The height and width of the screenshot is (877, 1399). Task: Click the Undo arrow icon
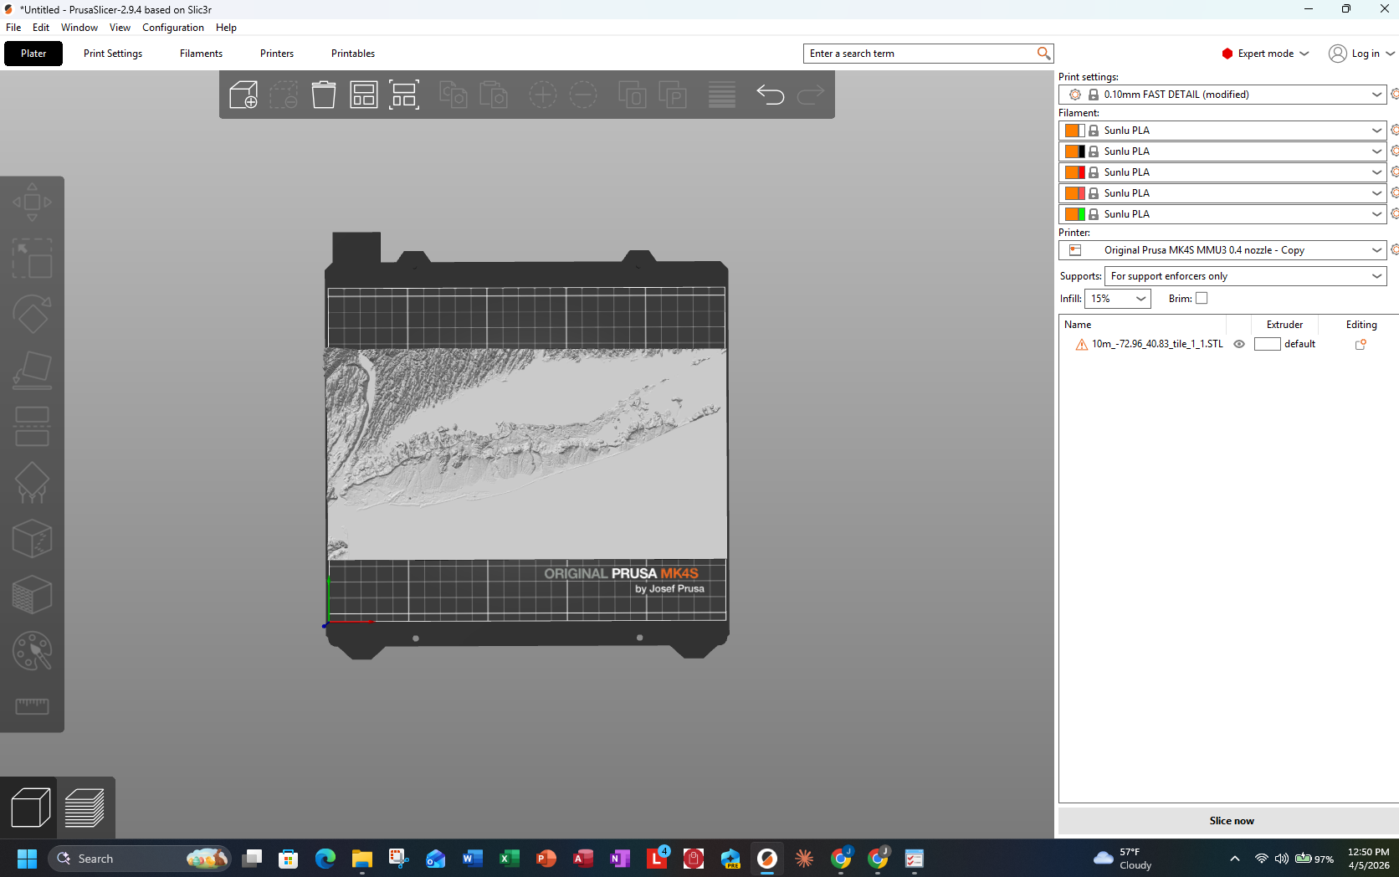pos(770,95)
